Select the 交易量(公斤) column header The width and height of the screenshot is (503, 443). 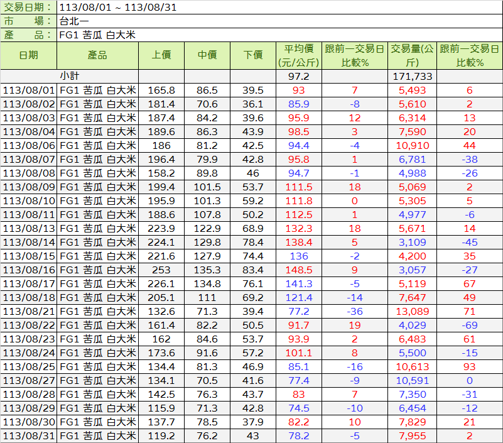pos(412,55)
